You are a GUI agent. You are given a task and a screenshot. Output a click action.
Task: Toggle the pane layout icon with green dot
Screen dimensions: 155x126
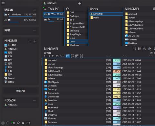coord(13,123)
